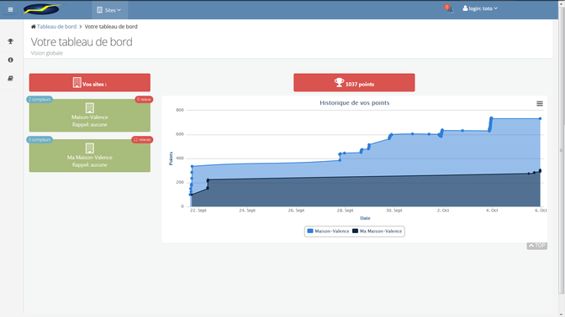Click the building icon on Maison-Valence card
This screenshot has width=565, height=317.
click(90, 108)
